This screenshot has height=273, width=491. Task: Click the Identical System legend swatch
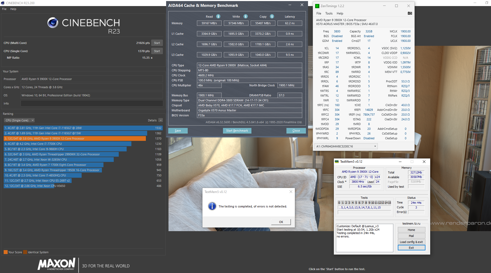[x=25, y=252]
